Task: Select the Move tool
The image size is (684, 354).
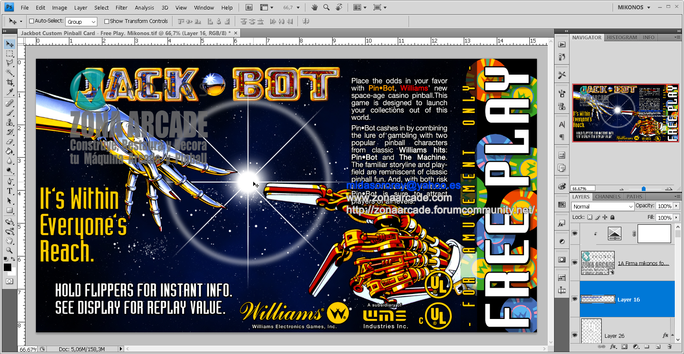Action: (10, 44)
